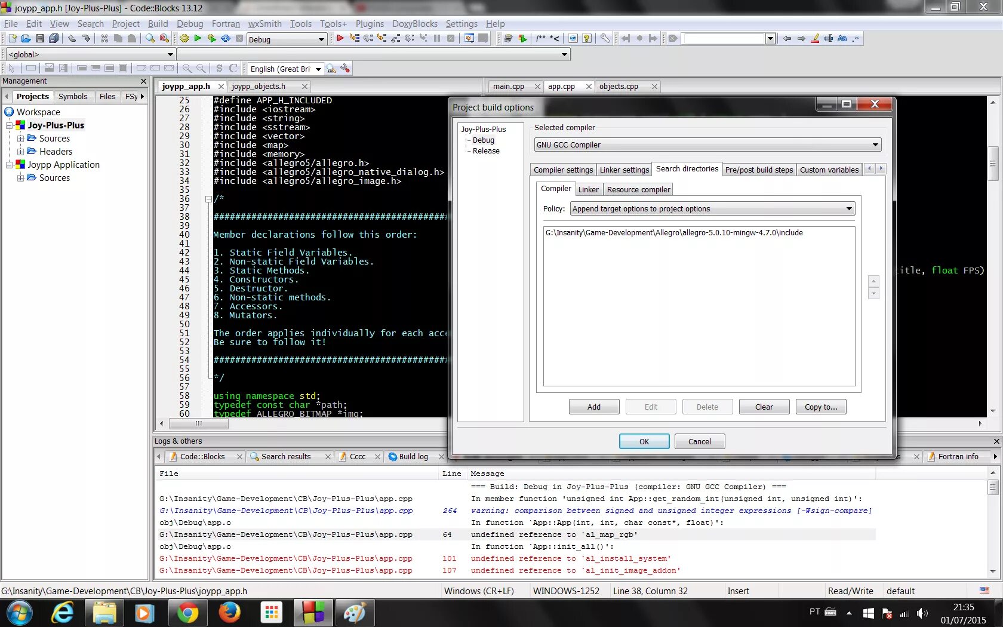This screenshot has height=627, width=1003.
Task: Open the Debugging windows icon
Action: coord(469,39)
